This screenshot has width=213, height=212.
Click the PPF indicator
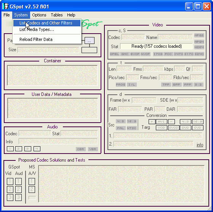(187, 85)
